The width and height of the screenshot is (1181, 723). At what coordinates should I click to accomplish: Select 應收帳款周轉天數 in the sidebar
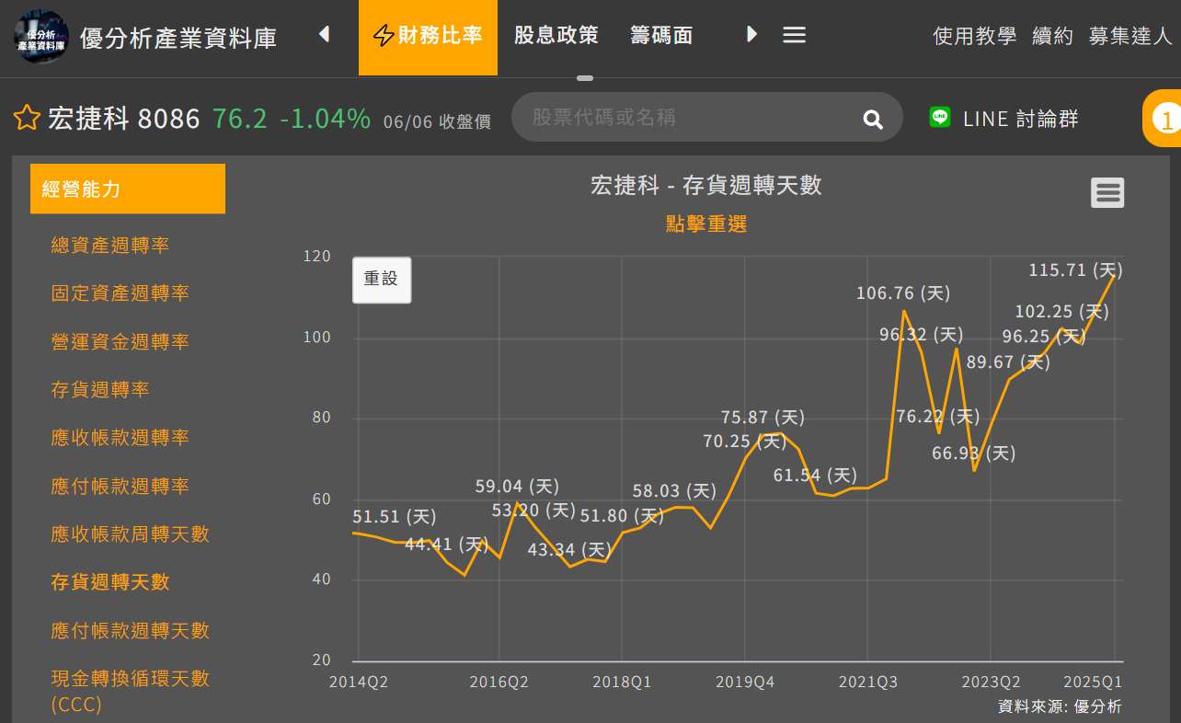[131, 534]
